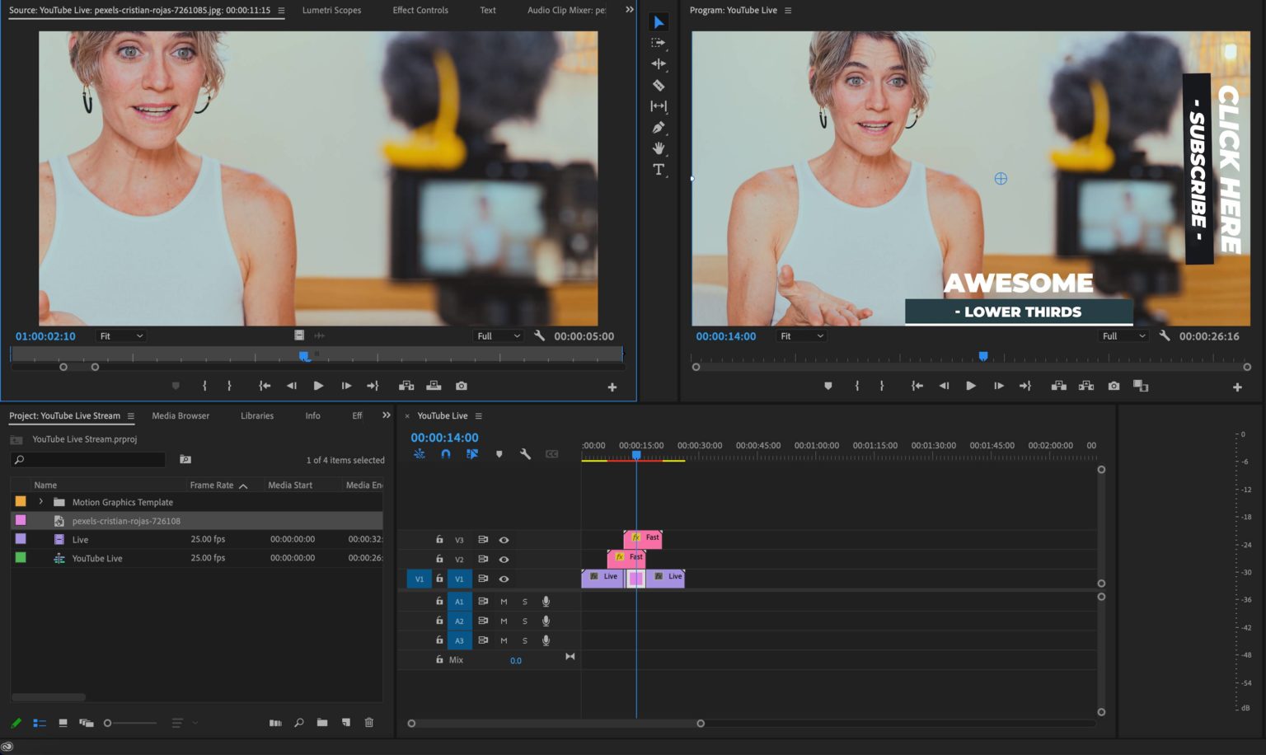Open the timeline display settings wrench icon
Viewport: 1266px width, 755px height.
pyautogui.click(x=525, y=453)
